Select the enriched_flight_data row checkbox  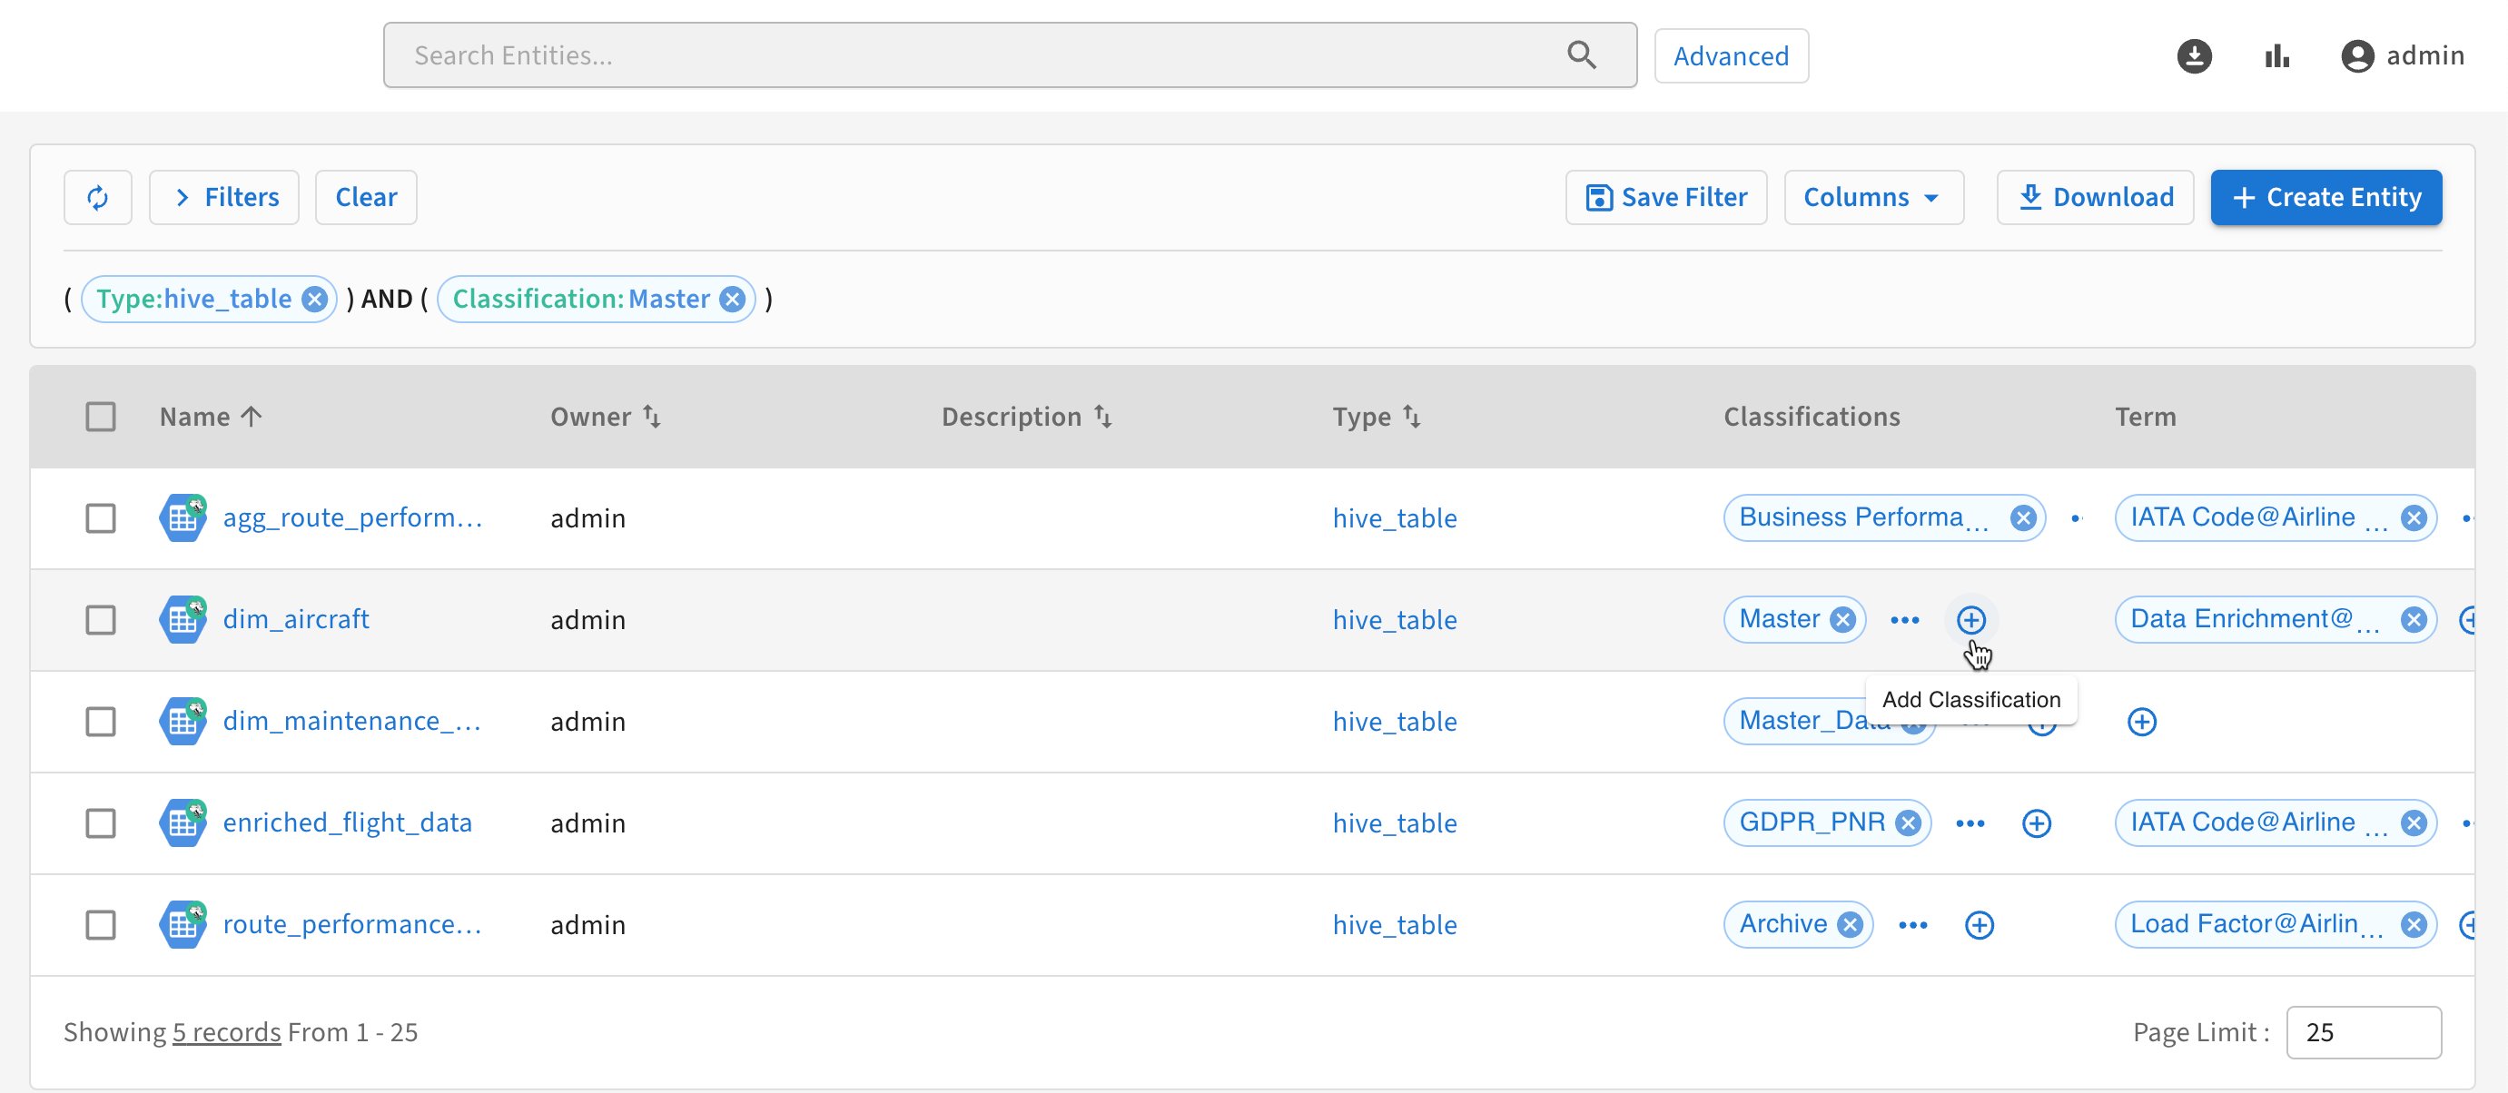point(100,823)
